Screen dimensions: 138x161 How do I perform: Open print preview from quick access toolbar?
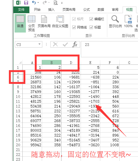point(56,3)
